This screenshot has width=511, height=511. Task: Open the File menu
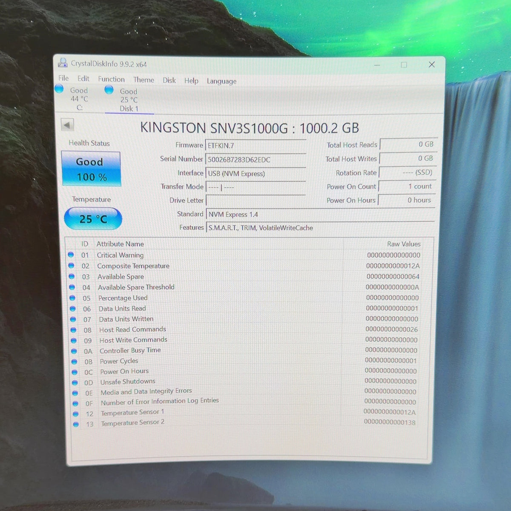coord(63,78)
